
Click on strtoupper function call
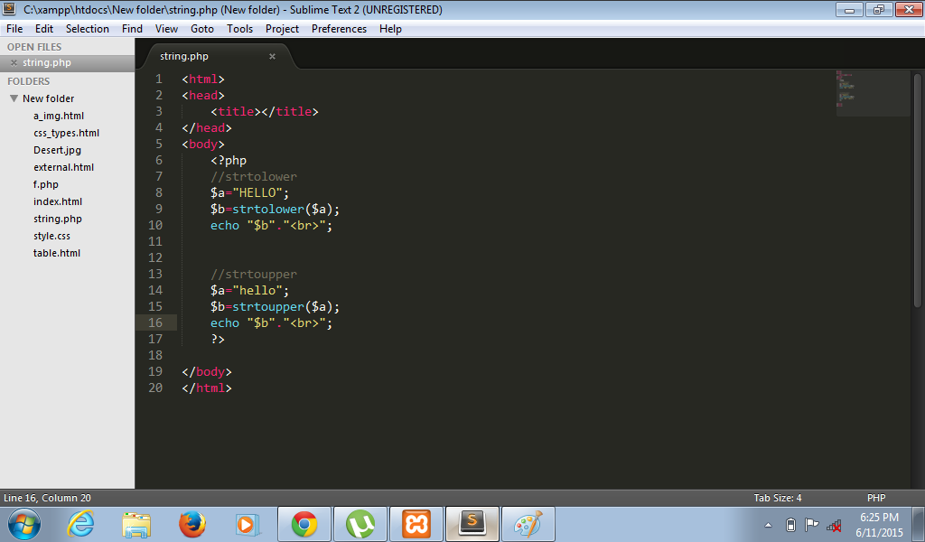click(268, 306)
